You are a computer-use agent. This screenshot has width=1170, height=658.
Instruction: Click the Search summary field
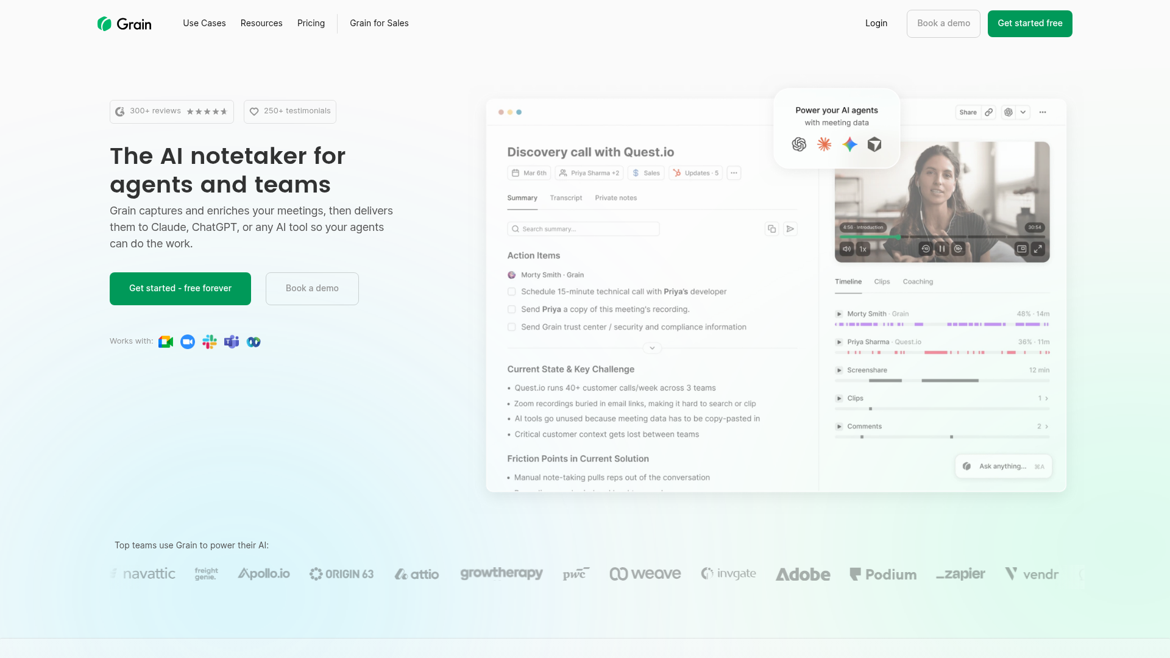tap(583, 229)
